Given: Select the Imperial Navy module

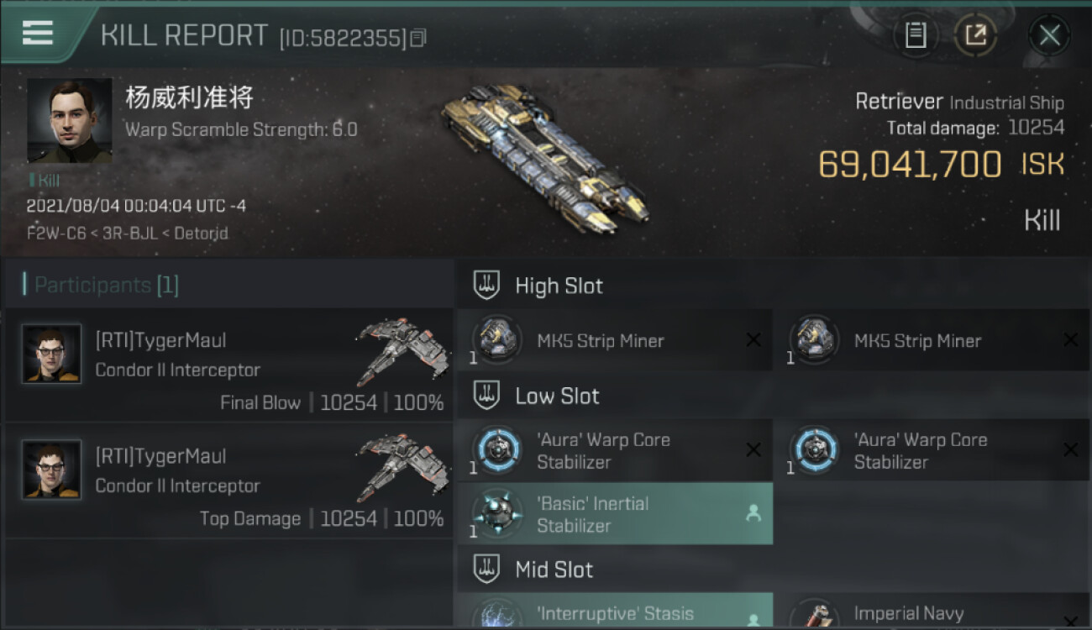Looking at the screenshot, I should [x=932, y=612].
